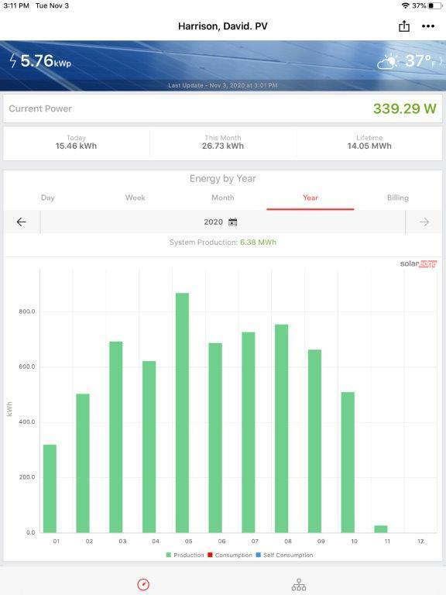Tap the April (04) production bar
Image resolution: width=446 pixels, height=595 pixels.
(149, 446)
